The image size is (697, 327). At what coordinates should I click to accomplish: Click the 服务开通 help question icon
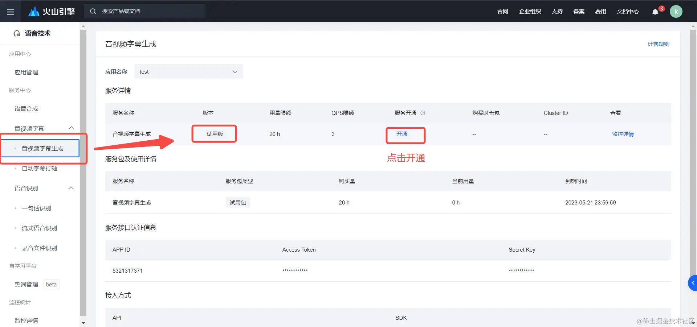point(423,113)
